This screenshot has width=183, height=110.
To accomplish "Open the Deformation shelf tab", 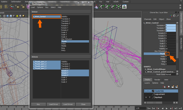I will [x=16, y=2].
